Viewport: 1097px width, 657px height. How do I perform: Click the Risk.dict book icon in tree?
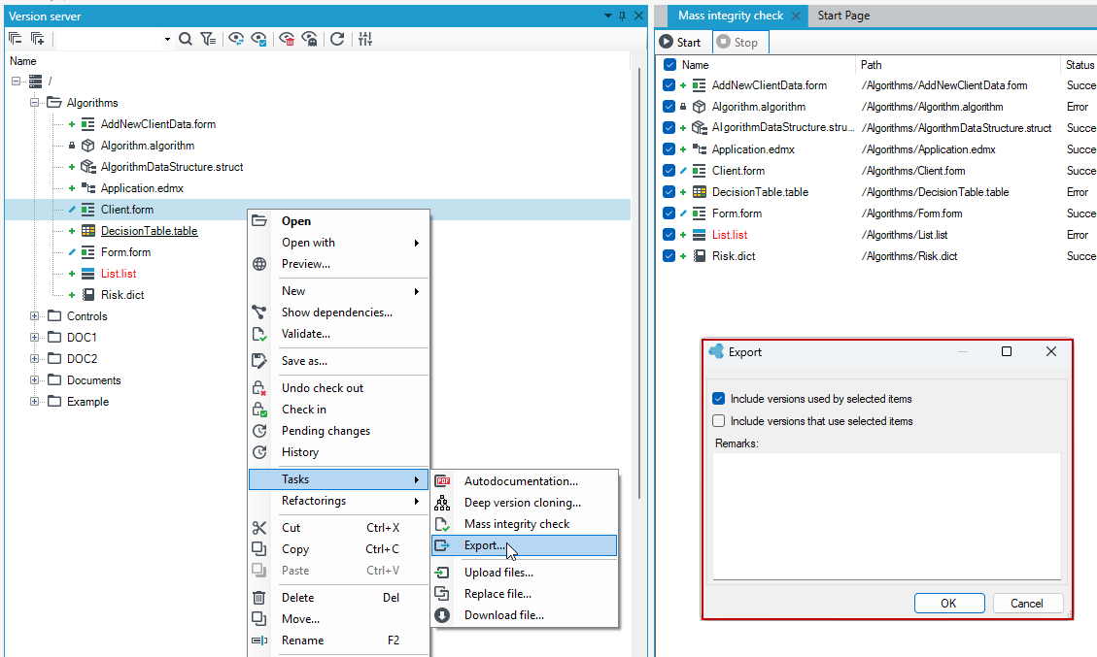pos(88,295)
